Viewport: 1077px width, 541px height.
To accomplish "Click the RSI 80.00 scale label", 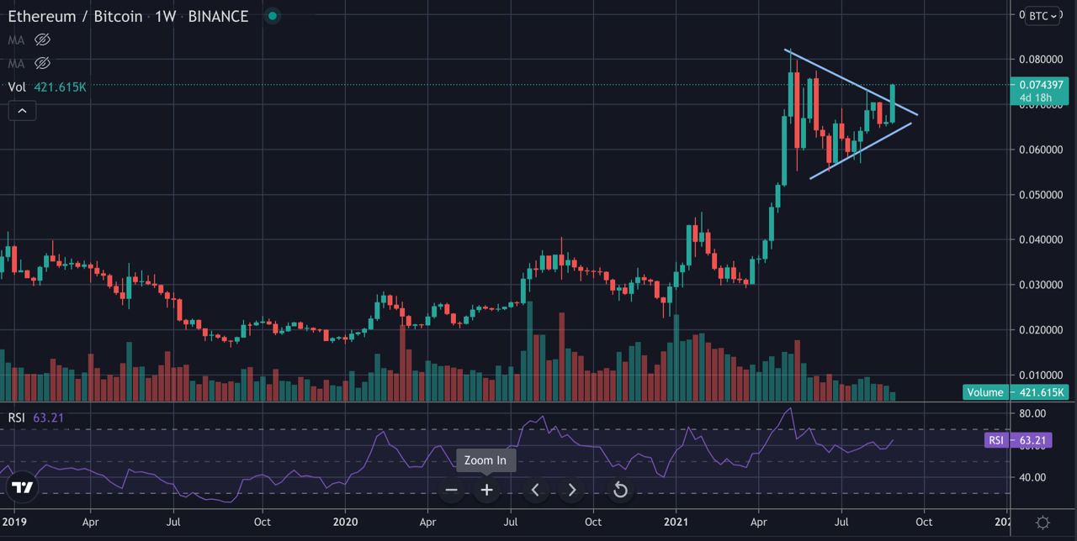I will 1032,413.
